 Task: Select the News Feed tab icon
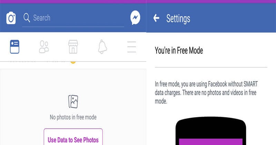14,47
